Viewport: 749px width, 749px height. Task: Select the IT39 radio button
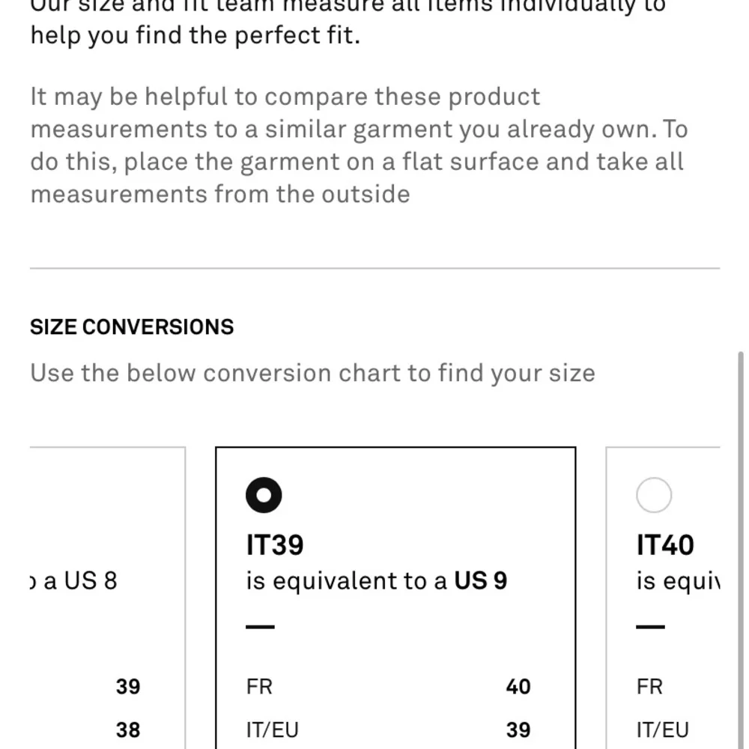[264, 495]
